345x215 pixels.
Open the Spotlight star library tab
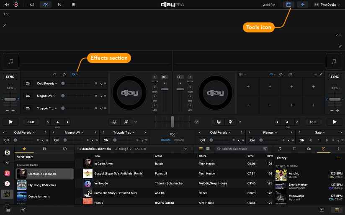[24, 149]
